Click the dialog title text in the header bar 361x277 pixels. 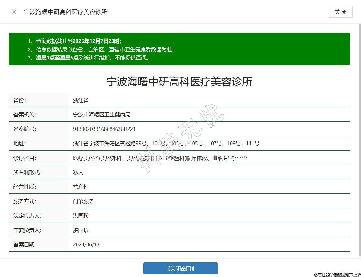point(66,12)
